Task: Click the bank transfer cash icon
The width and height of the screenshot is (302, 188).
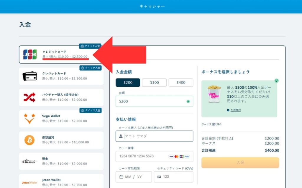Action: click(x=29, y=161)
